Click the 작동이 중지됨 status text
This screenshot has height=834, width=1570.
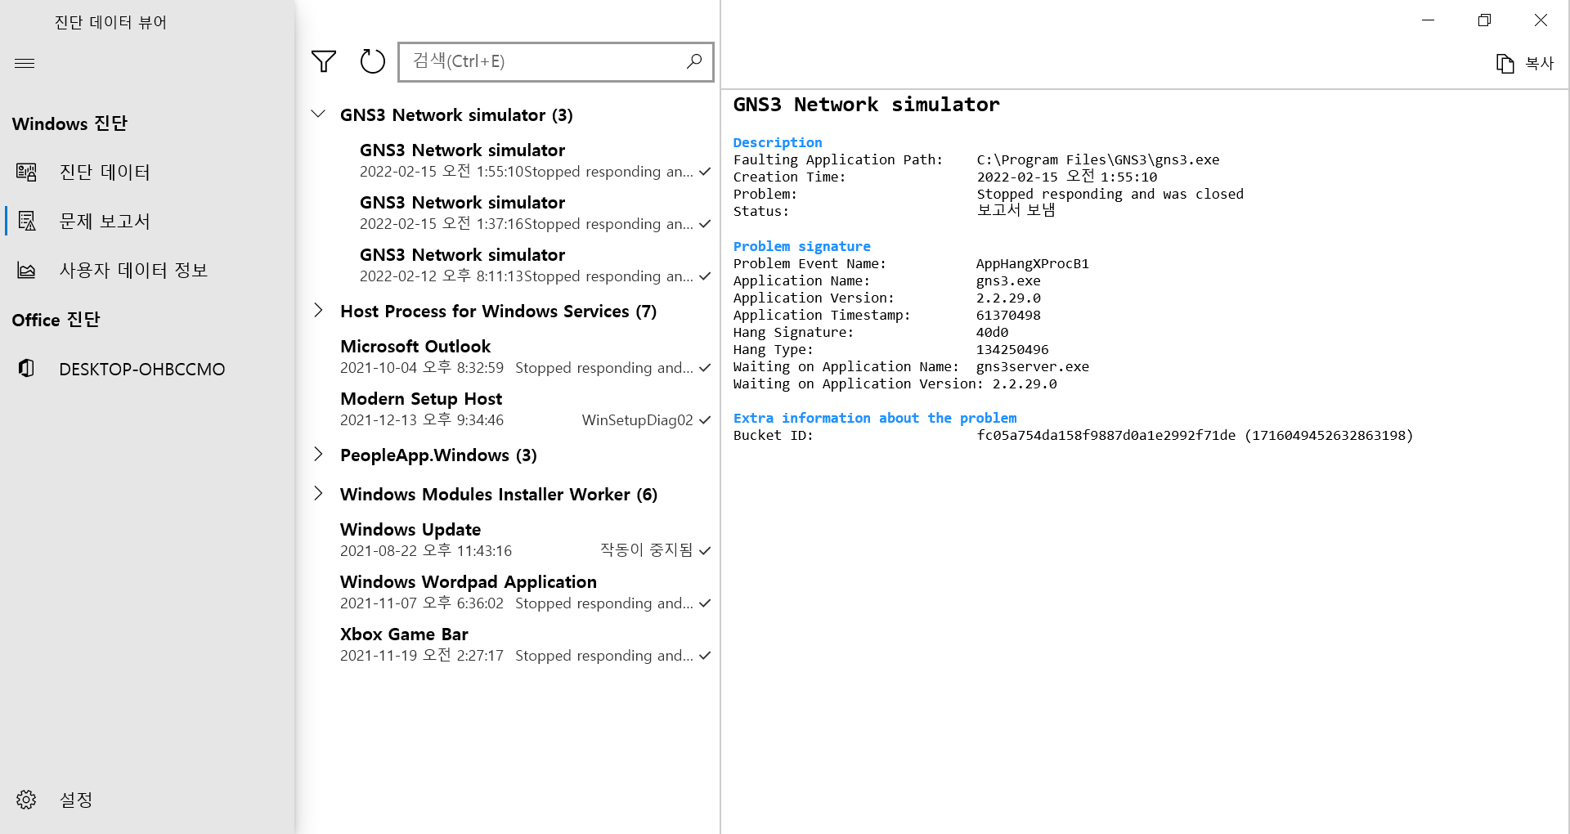pos(646,550)
